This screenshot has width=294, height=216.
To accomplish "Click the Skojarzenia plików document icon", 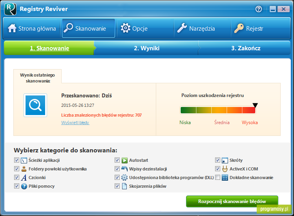I will coord(124,186).
